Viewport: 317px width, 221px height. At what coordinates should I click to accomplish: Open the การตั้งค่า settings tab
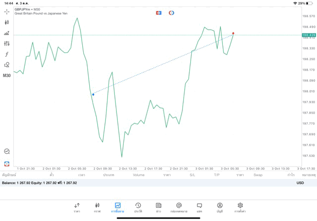240,207
